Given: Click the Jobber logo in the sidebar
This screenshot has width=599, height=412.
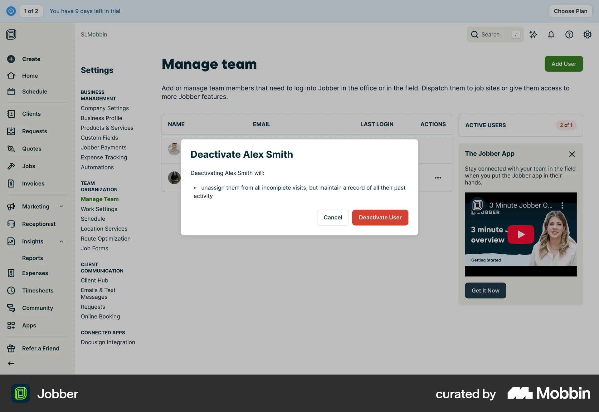Looking at the screenshot, I should pos(11,35).
